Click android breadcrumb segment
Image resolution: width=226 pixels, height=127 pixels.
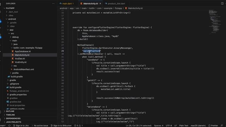[x=64, y=8]
